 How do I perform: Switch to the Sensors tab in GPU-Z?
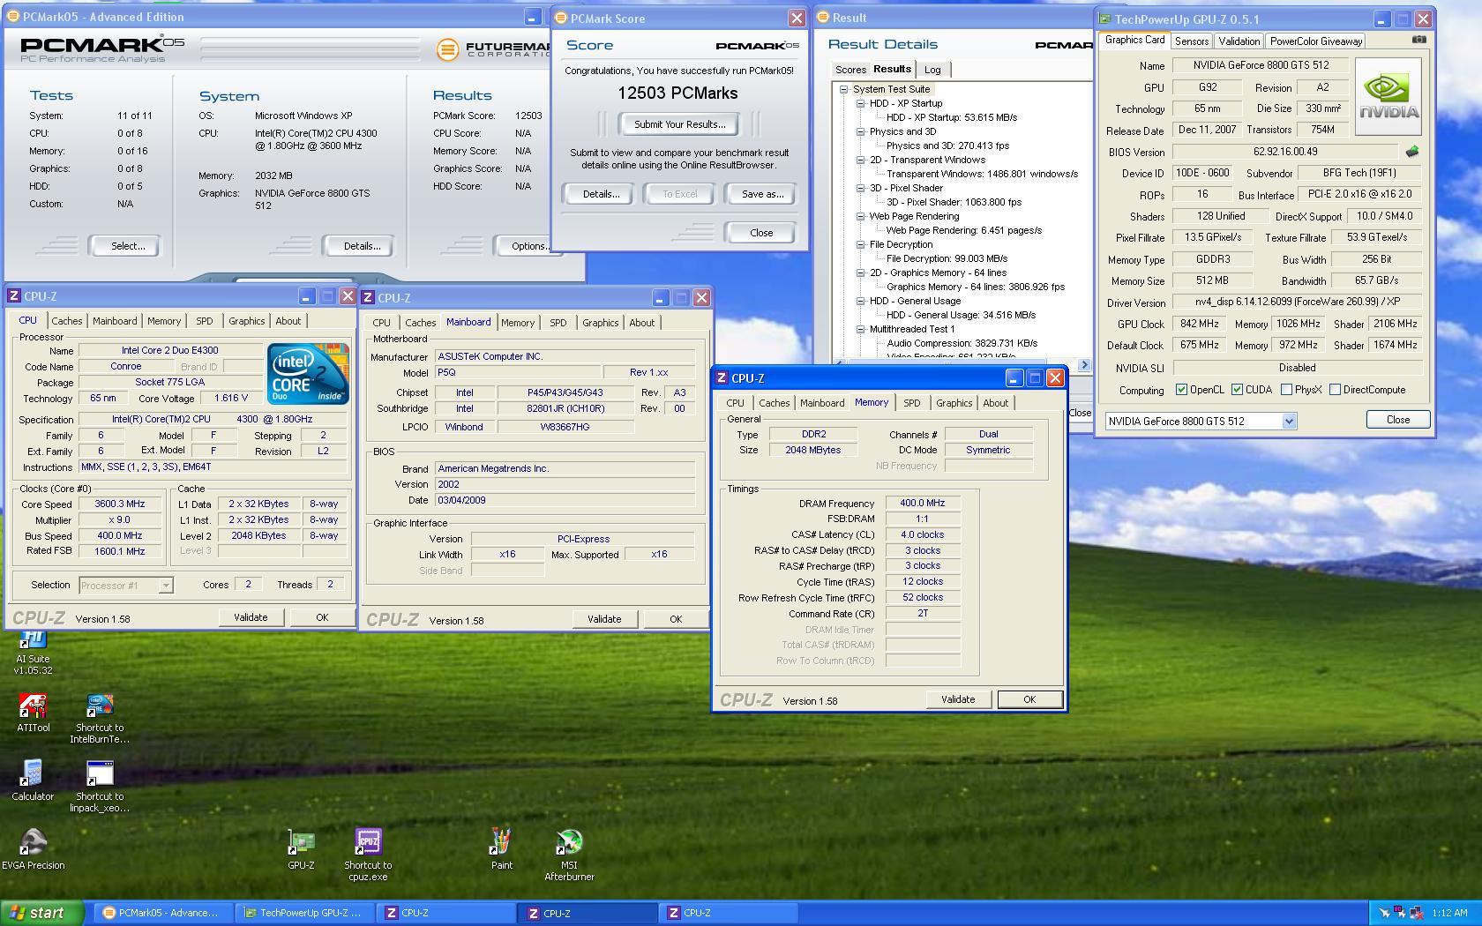[x=1192, y=41]
